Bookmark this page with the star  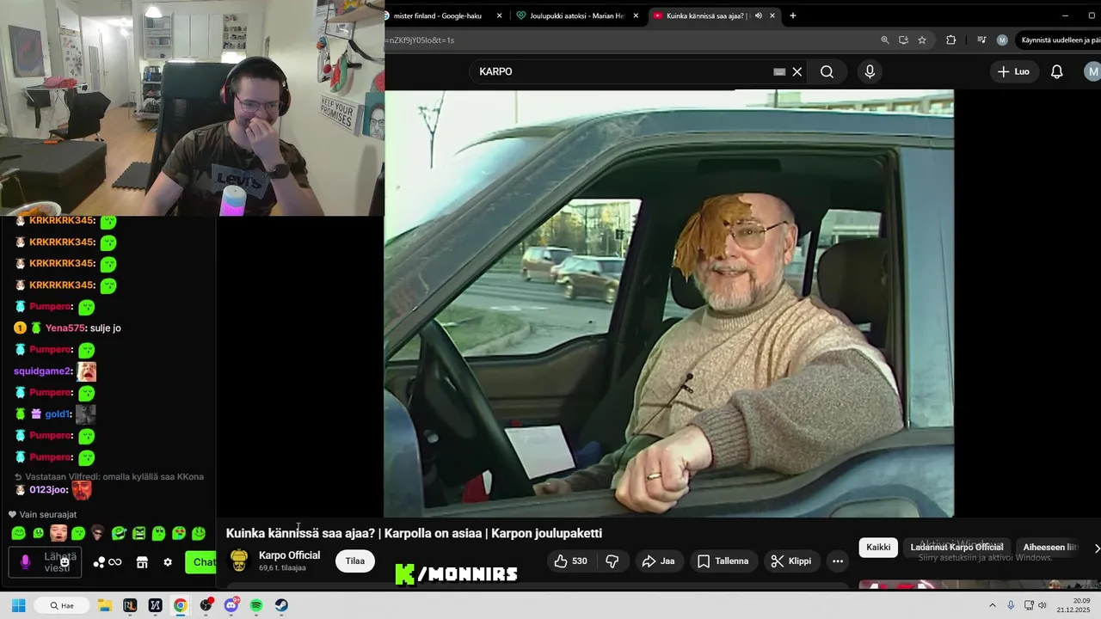point(922,40)
